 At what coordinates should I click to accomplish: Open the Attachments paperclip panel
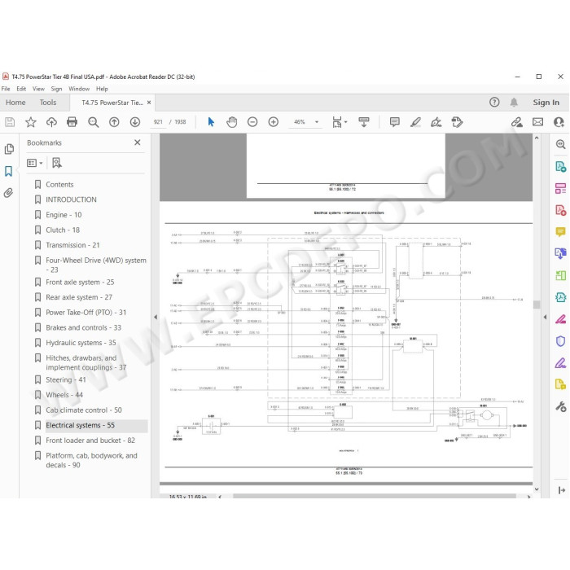(x=8, y=193)
